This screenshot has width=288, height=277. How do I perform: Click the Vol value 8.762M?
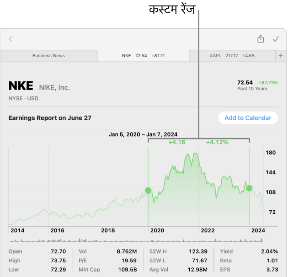coord(127,251)
